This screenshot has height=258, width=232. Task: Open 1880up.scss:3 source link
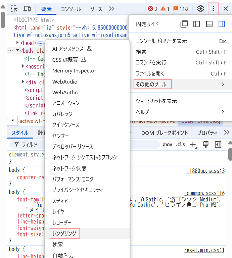pos(206,171)
